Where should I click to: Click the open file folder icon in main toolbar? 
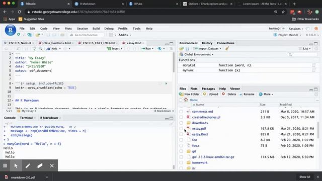(x=38, y=35)
